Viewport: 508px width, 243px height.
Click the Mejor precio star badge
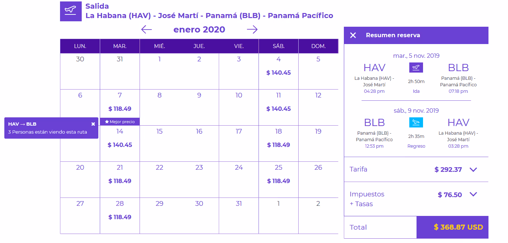(x=120, y=122)
